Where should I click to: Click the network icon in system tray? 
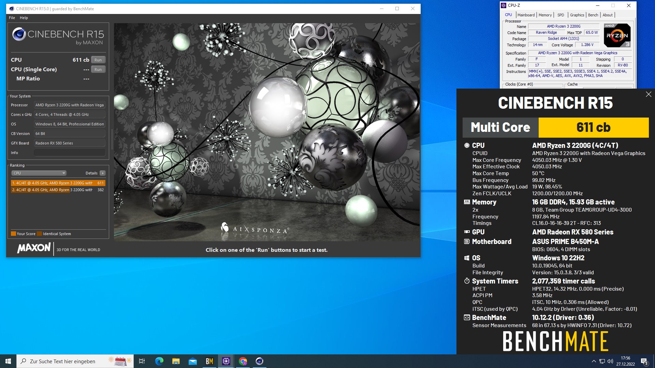pos(602,361)
